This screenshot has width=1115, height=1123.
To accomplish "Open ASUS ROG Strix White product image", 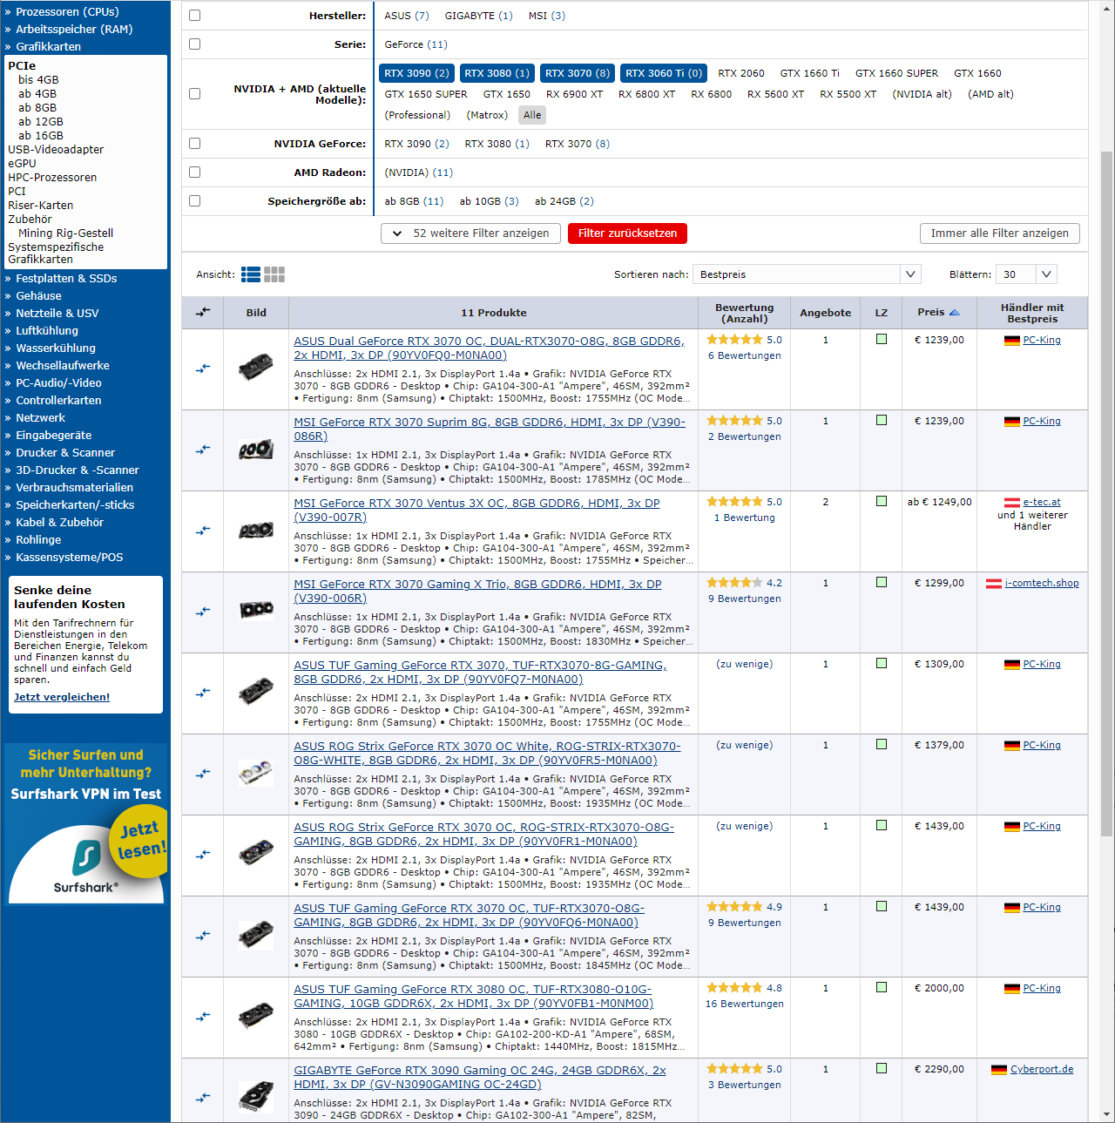I will click(256, 774).
